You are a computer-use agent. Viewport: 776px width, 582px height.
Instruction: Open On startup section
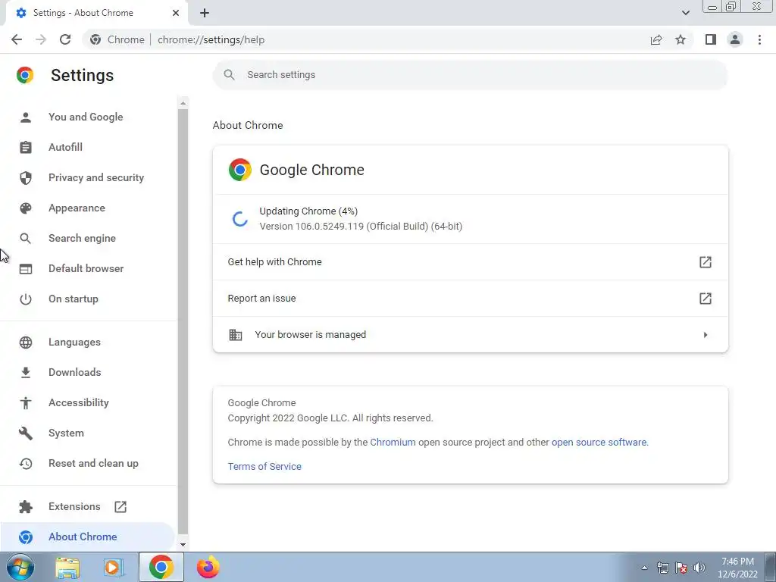click(74, 299)
